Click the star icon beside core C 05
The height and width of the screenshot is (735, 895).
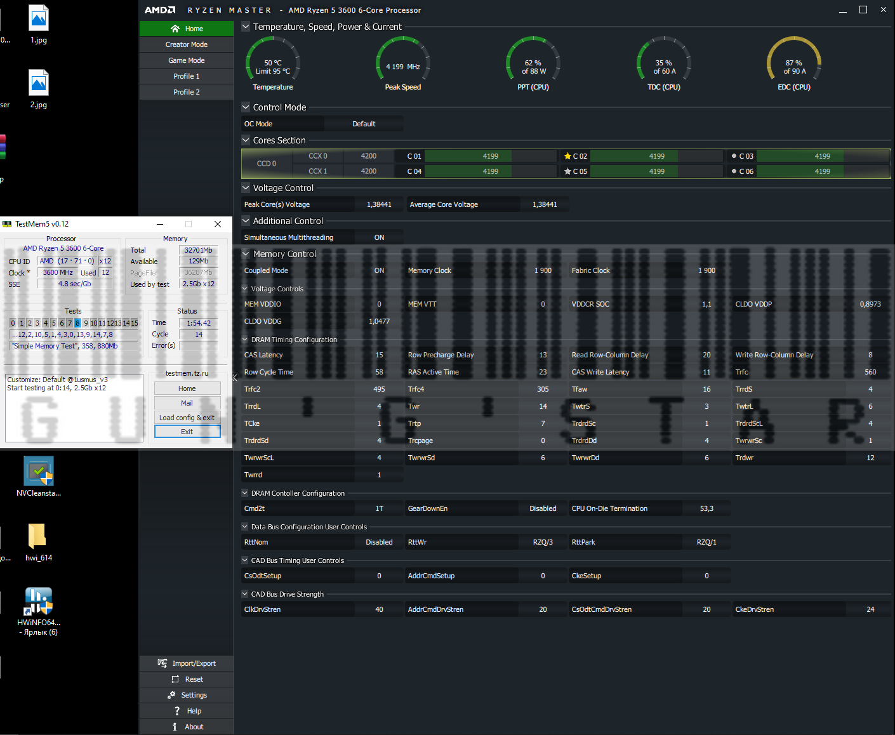coord(567,171)
